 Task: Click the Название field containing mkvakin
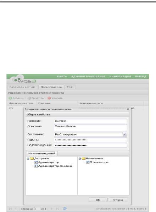point(90,121)
